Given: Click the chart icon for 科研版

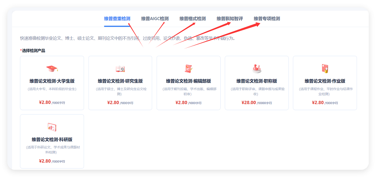Looking at the screenshot, I should pos(52,127).
